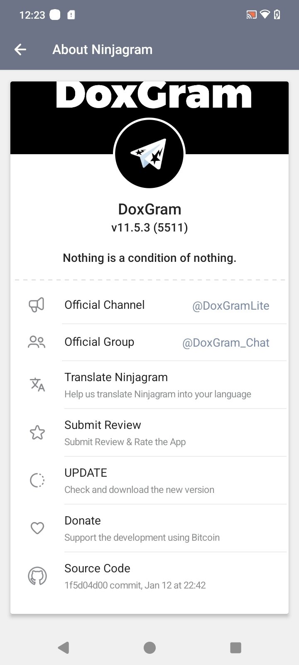The height and width of the screenshot is (665, 299).
Task: Open the @DoxGramLite channel link
Action: [x=230, y=306]
